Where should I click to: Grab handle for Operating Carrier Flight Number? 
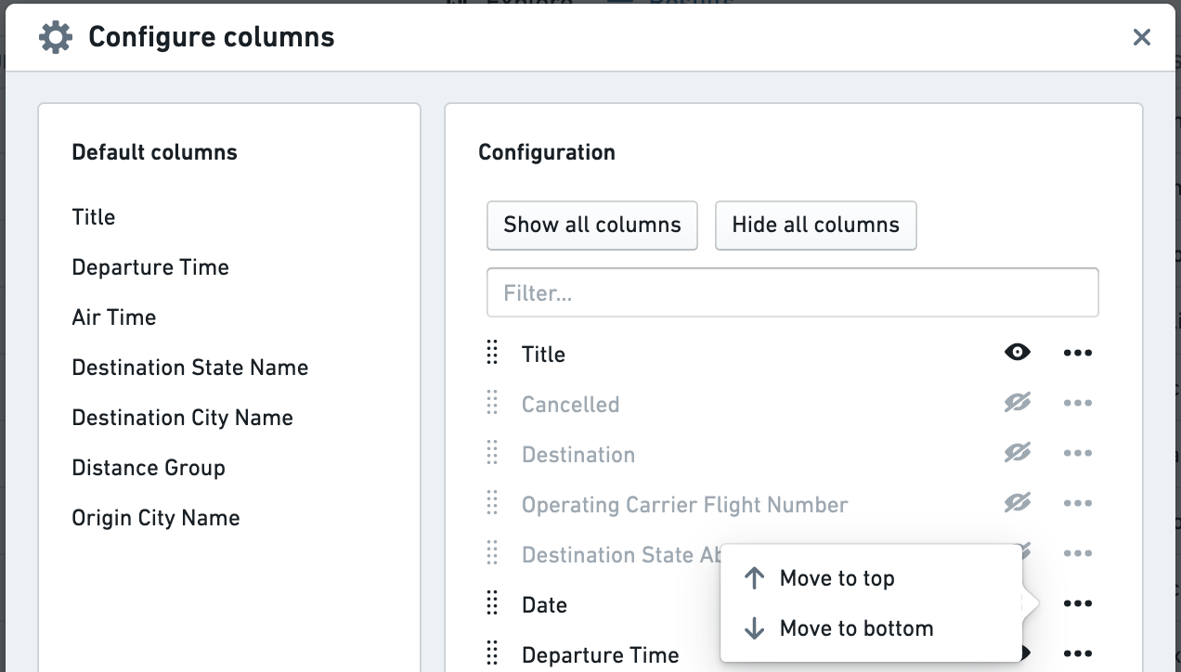492,503
